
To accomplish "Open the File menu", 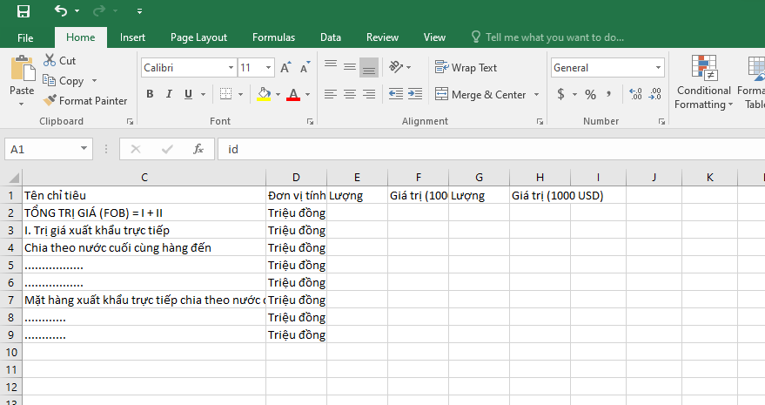I will click(x=25, y=37).
